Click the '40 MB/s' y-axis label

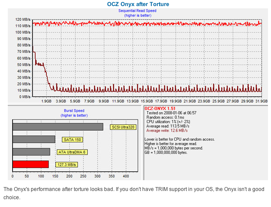[x=24, y=71]
